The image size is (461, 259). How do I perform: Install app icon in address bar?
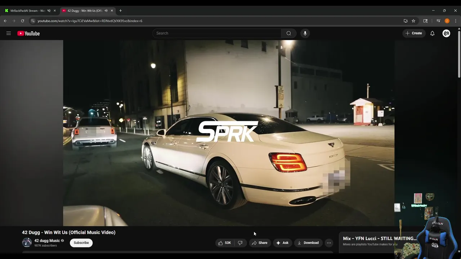(406, 21)
